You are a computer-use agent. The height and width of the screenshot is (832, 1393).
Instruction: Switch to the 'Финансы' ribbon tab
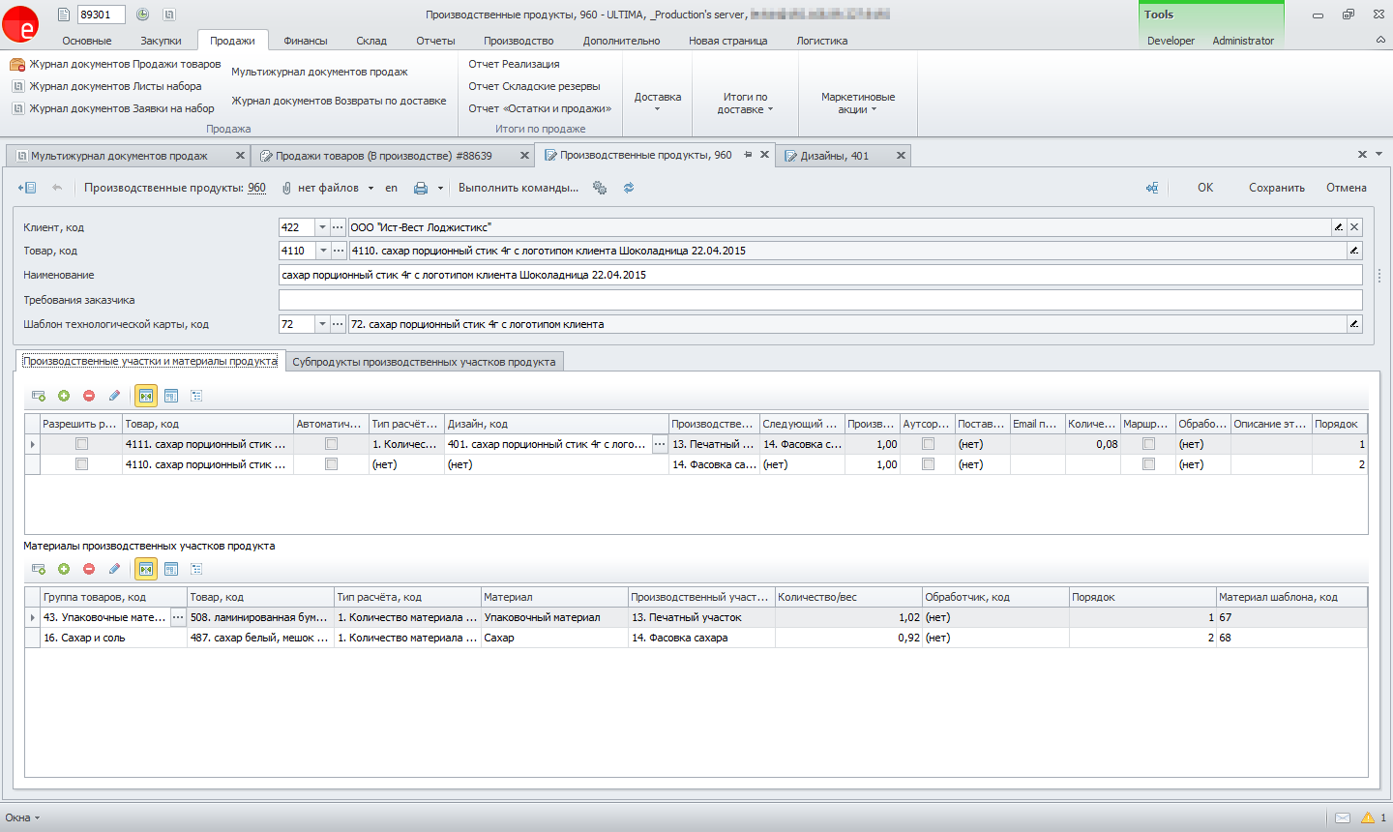click(x=306, y=41)
